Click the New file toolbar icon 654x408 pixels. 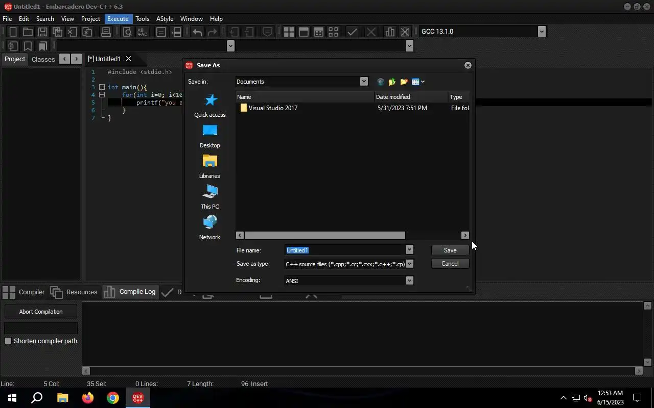point(13,32)
